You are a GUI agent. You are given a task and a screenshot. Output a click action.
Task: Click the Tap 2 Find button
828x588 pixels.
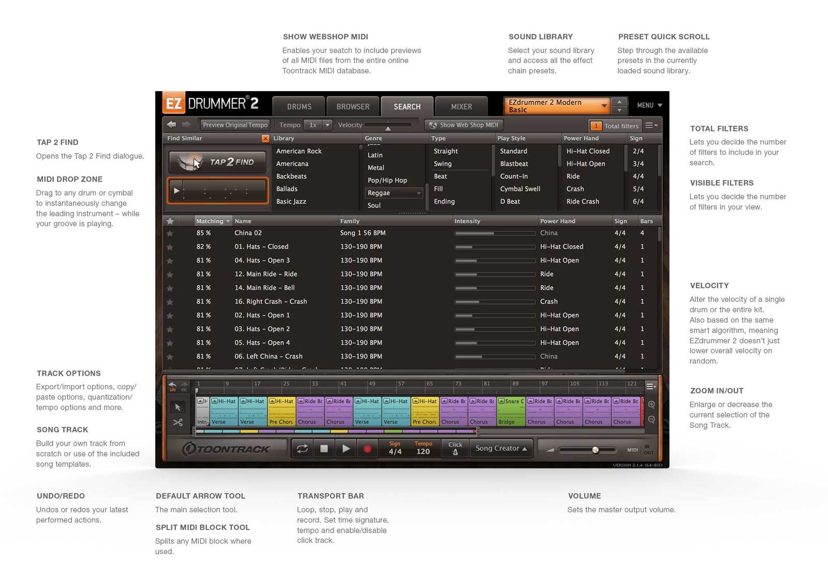point(217,162)
